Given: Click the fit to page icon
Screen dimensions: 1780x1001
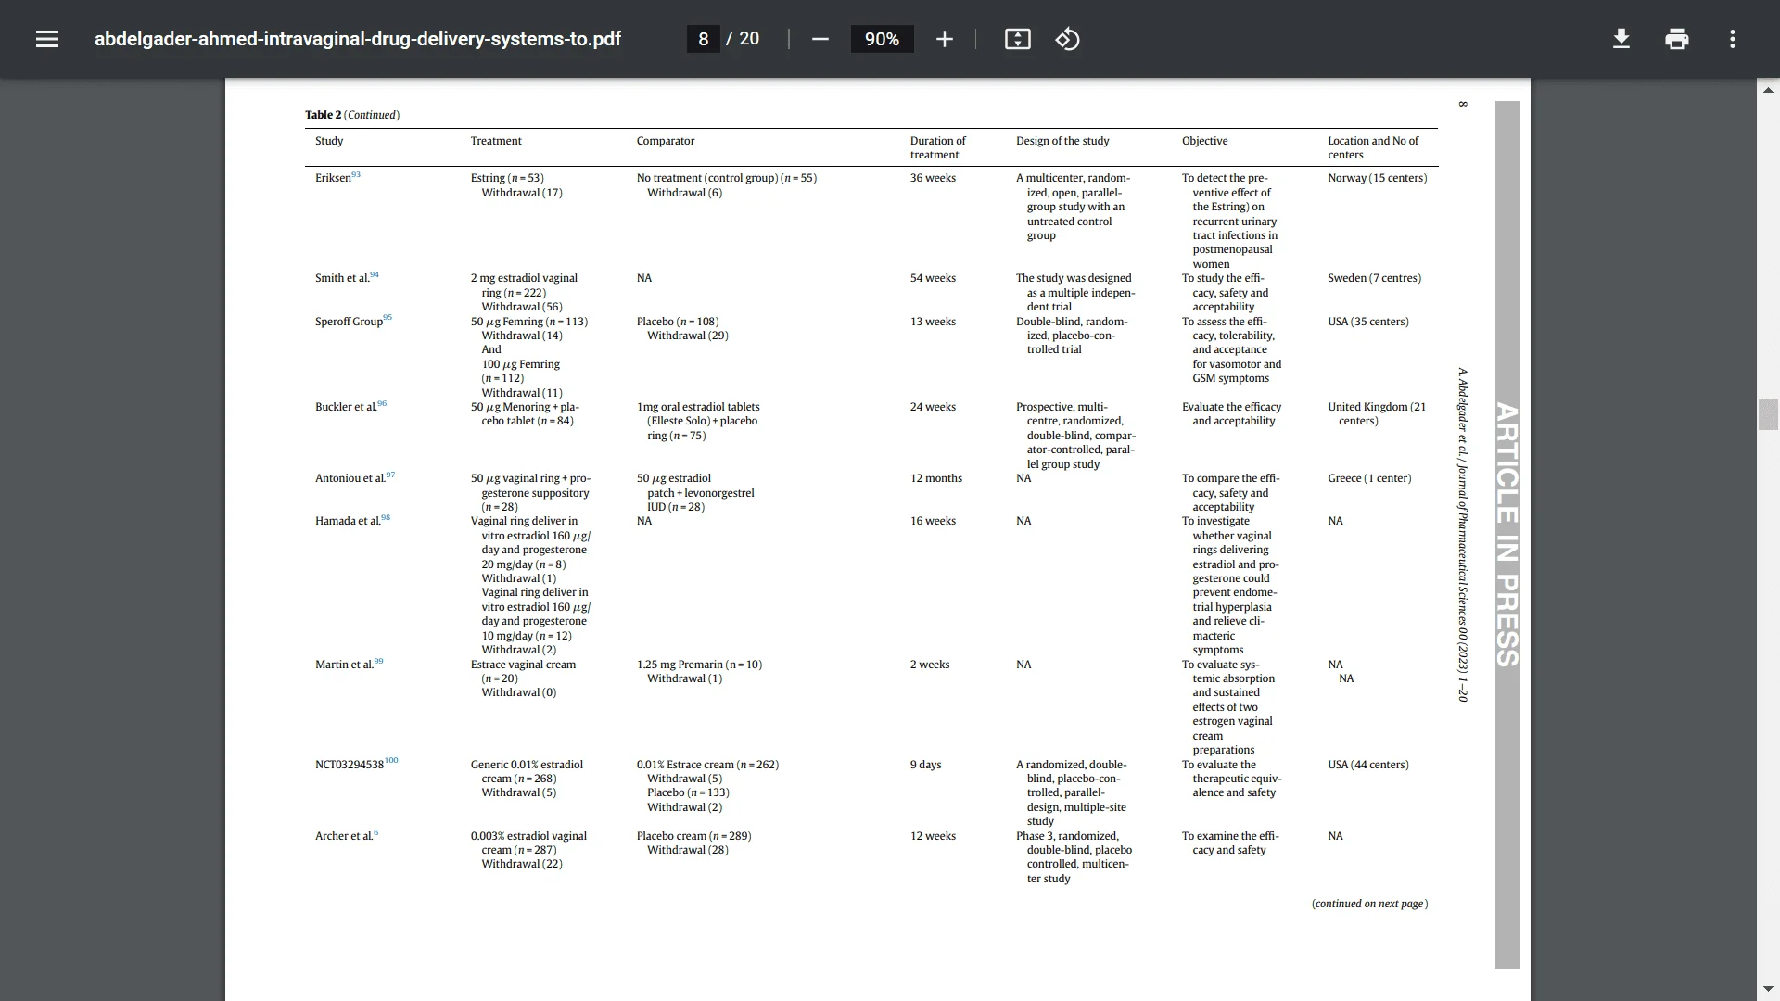Looking at the screenshot, I should [1017, 39].
